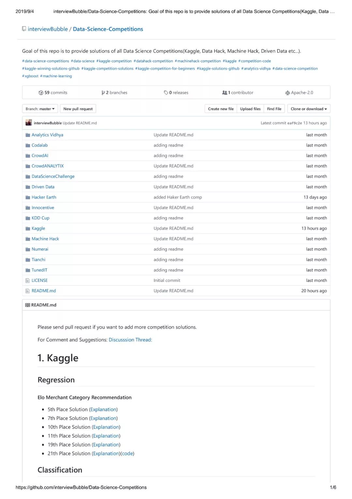The height and width of the screenshot is (499, 352).
Task: Click the commits history icon
Action: [x=41, y=93]
